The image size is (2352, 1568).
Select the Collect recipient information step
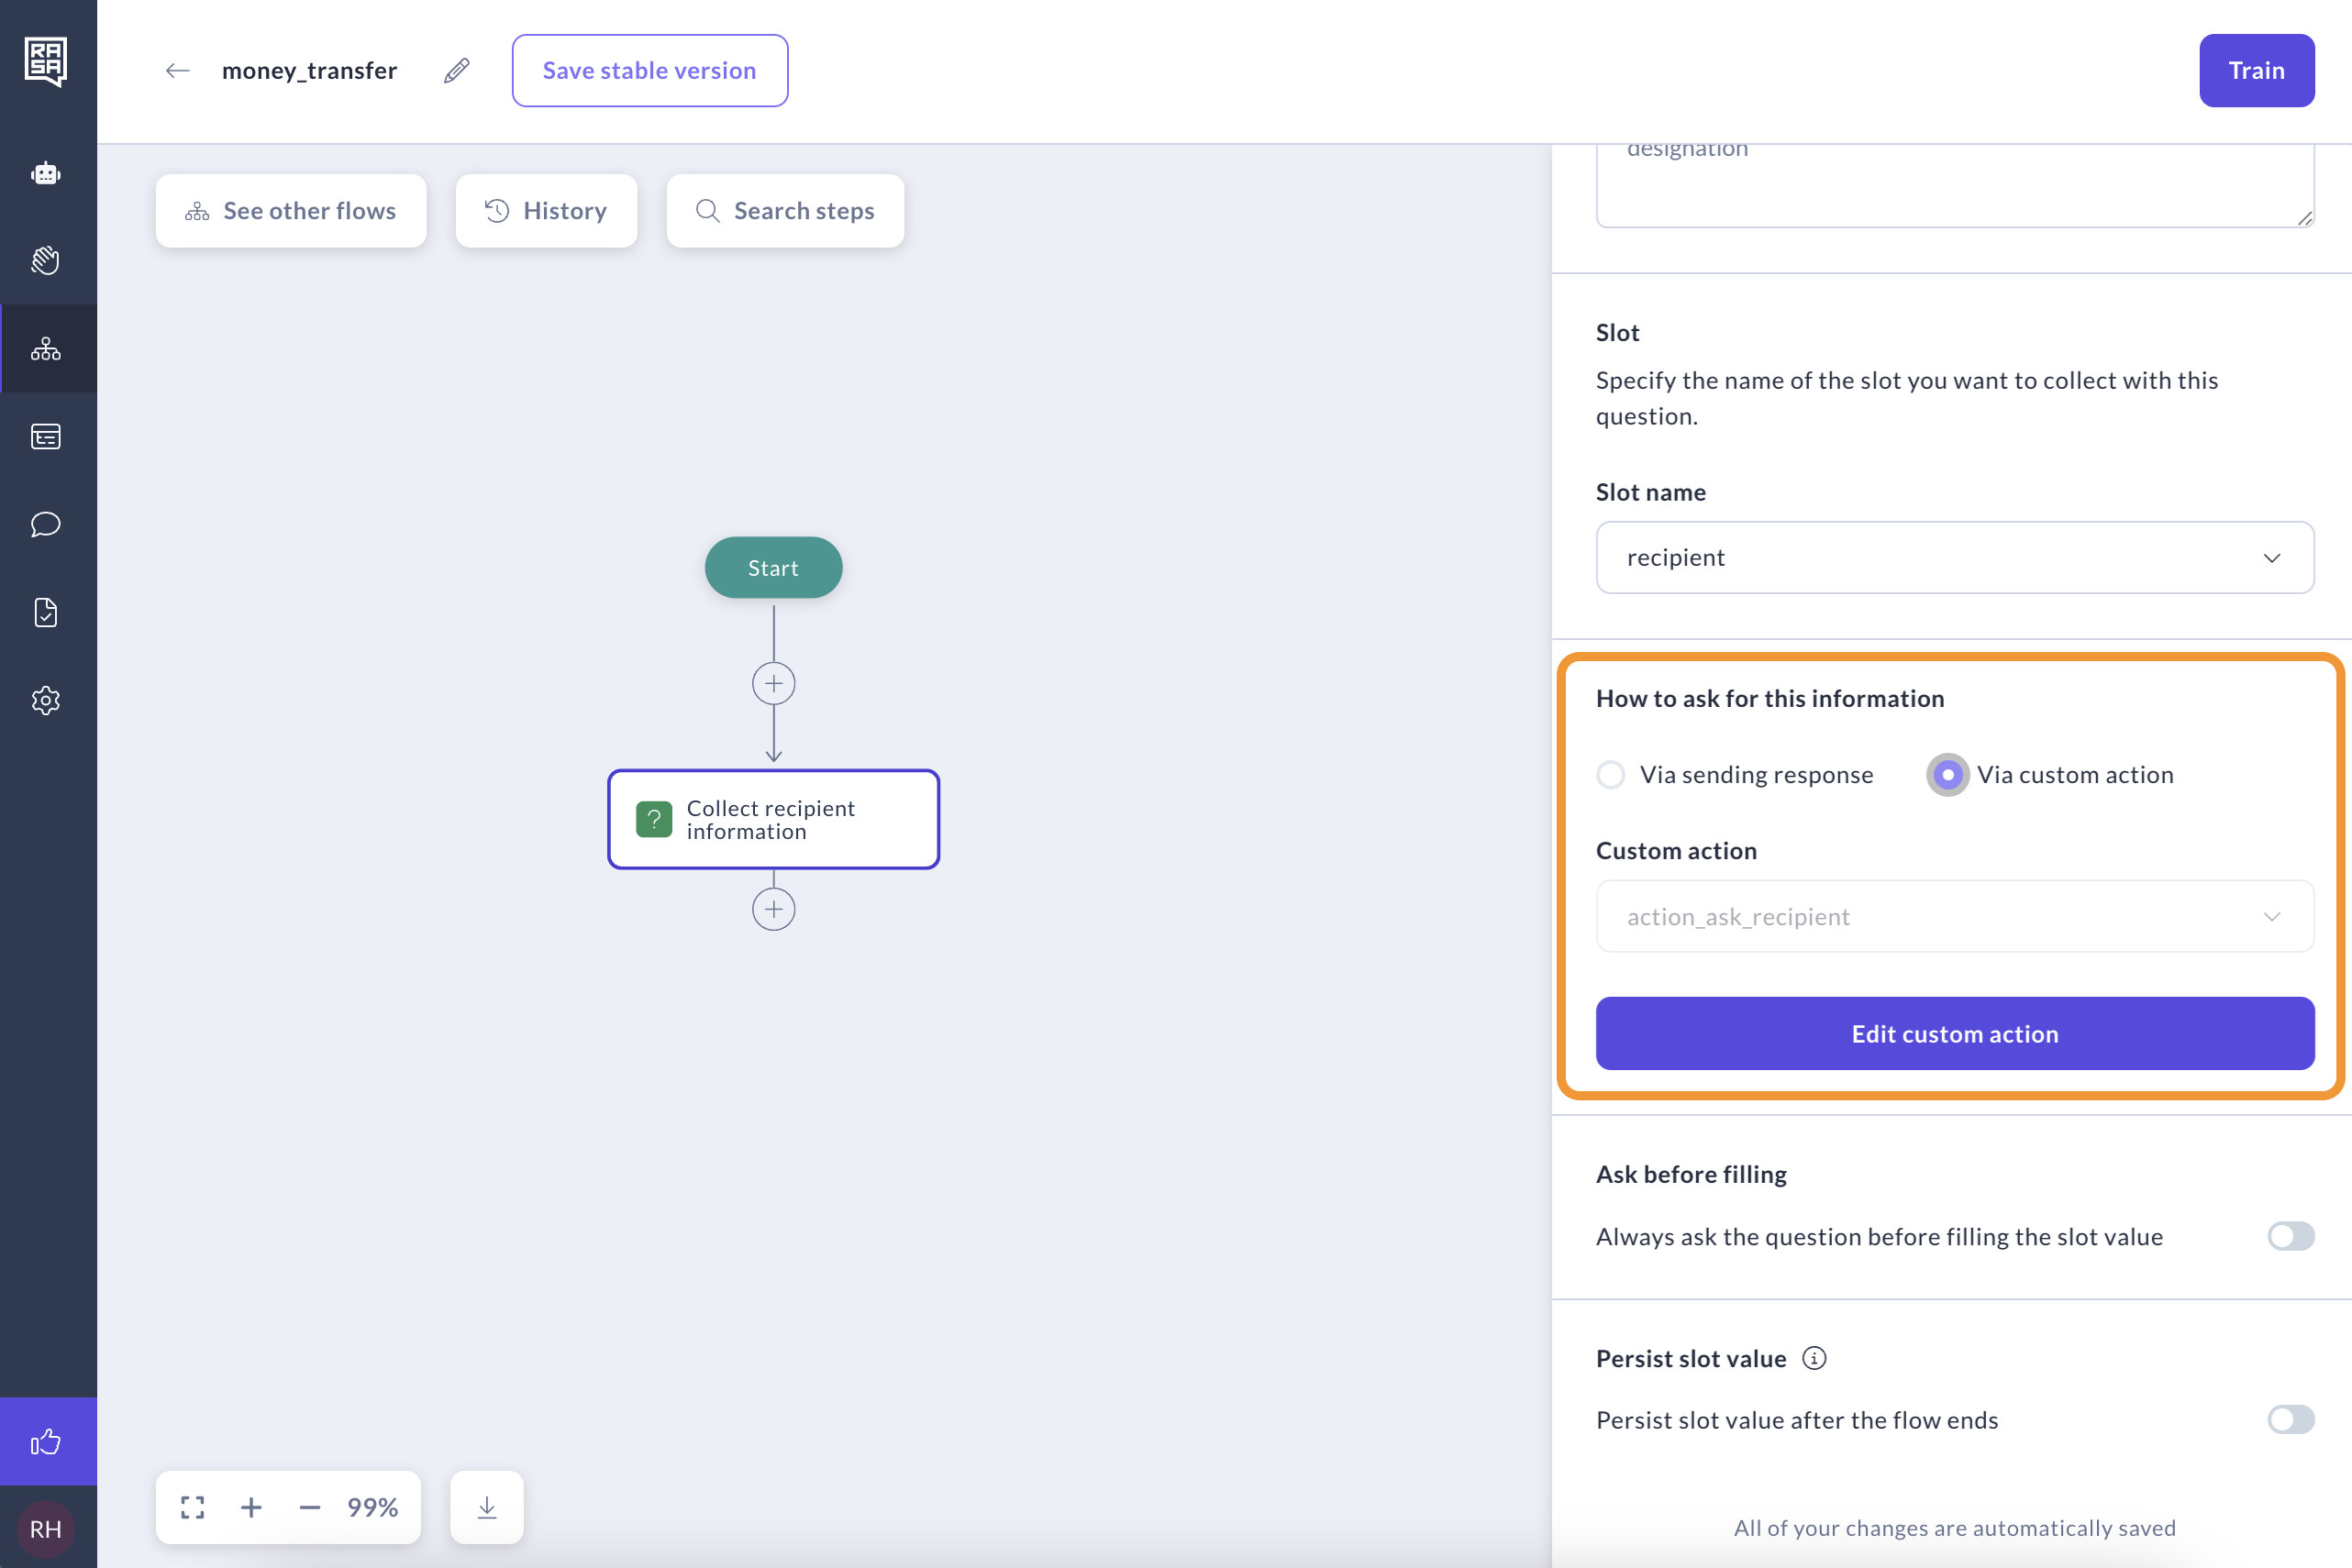point(773,820)
